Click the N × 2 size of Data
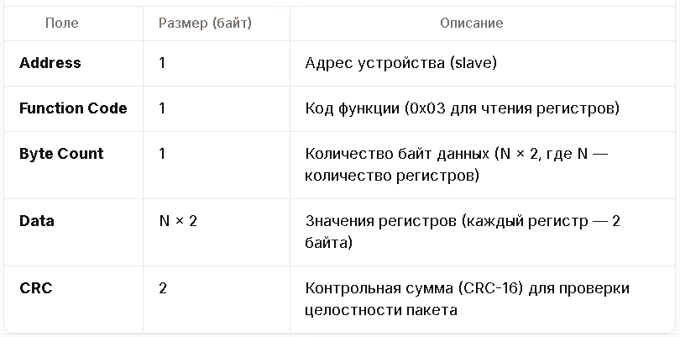The width and height of the screenshot is (680, 337). pyautogui.click(x=178, y=222)
